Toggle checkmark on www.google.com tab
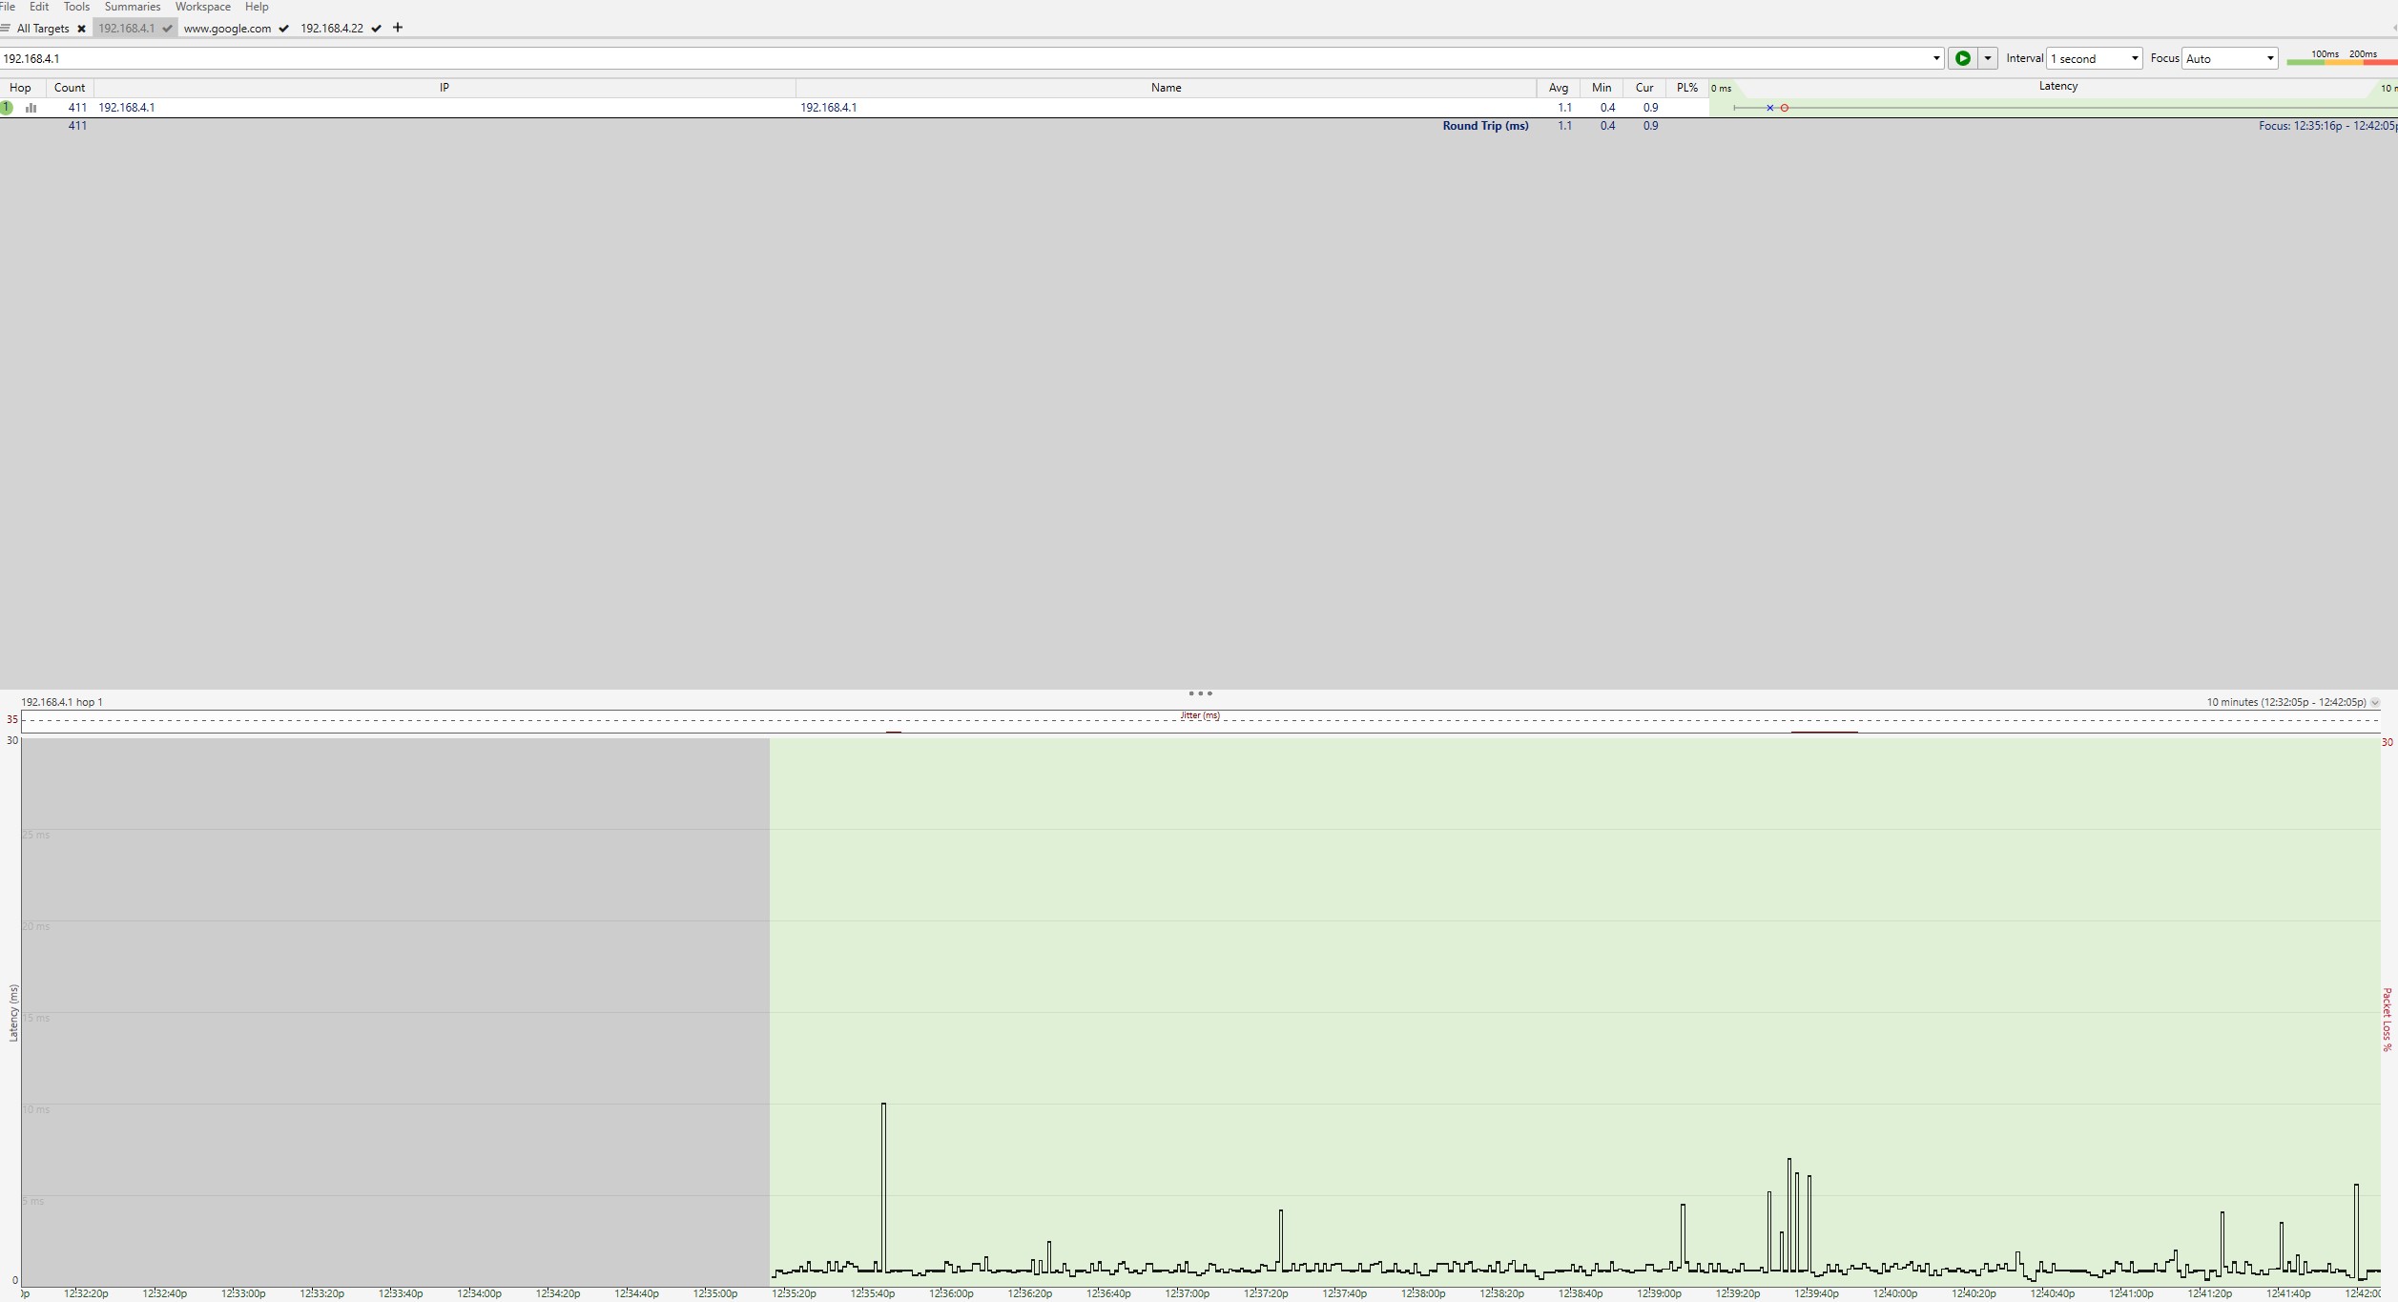 tap(283, 29)
